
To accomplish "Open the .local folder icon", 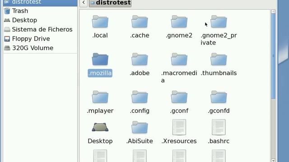I will pos(100,22).
